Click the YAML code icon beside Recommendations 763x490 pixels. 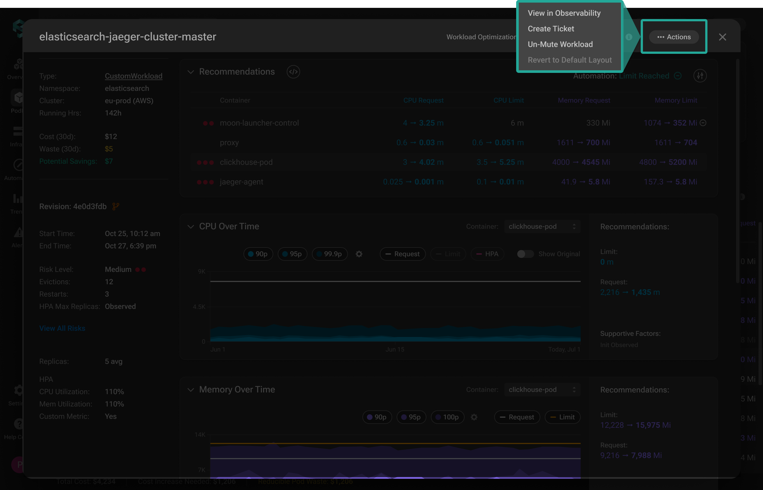[x=293, y=71]
